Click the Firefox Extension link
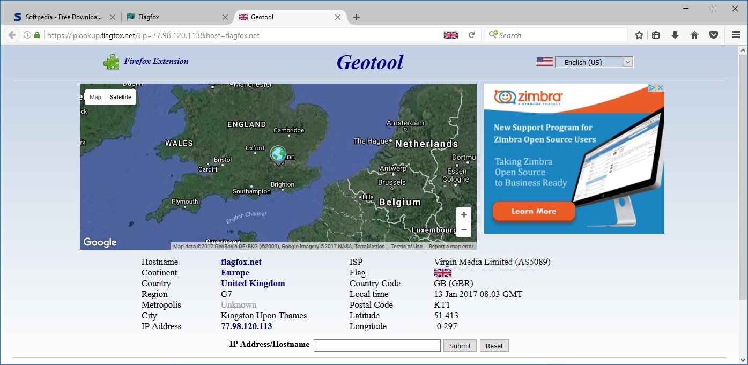 (156, 61)
